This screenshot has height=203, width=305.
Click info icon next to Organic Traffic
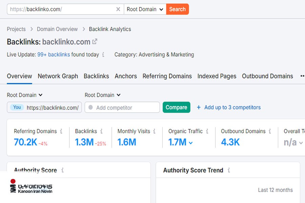tap(207, 131)
